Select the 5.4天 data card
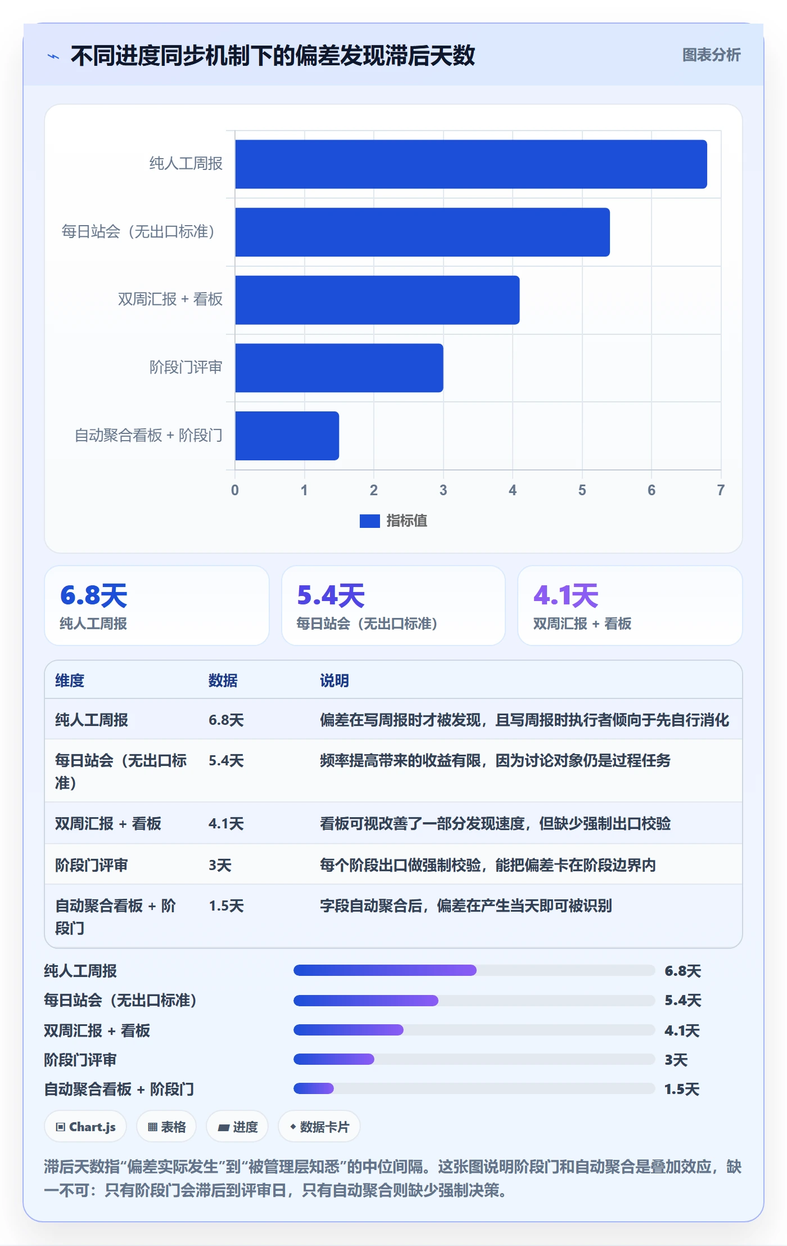Viewport: 787px width, 1246px height. click(x=393, y=606)
